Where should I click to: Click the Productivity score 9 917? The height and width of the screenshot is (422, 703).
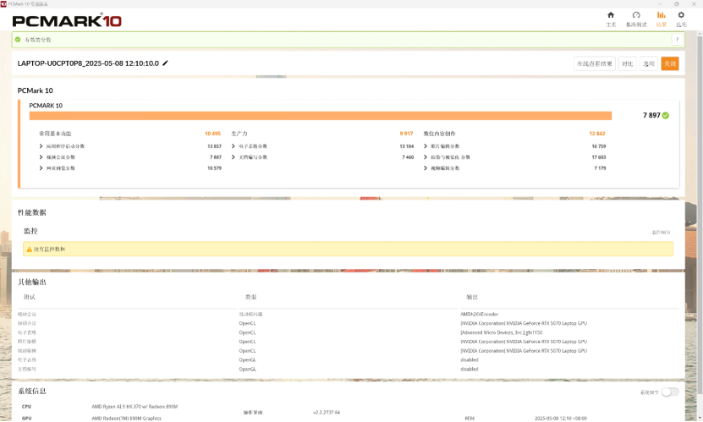pyautogui.click(x=406, y=134)
